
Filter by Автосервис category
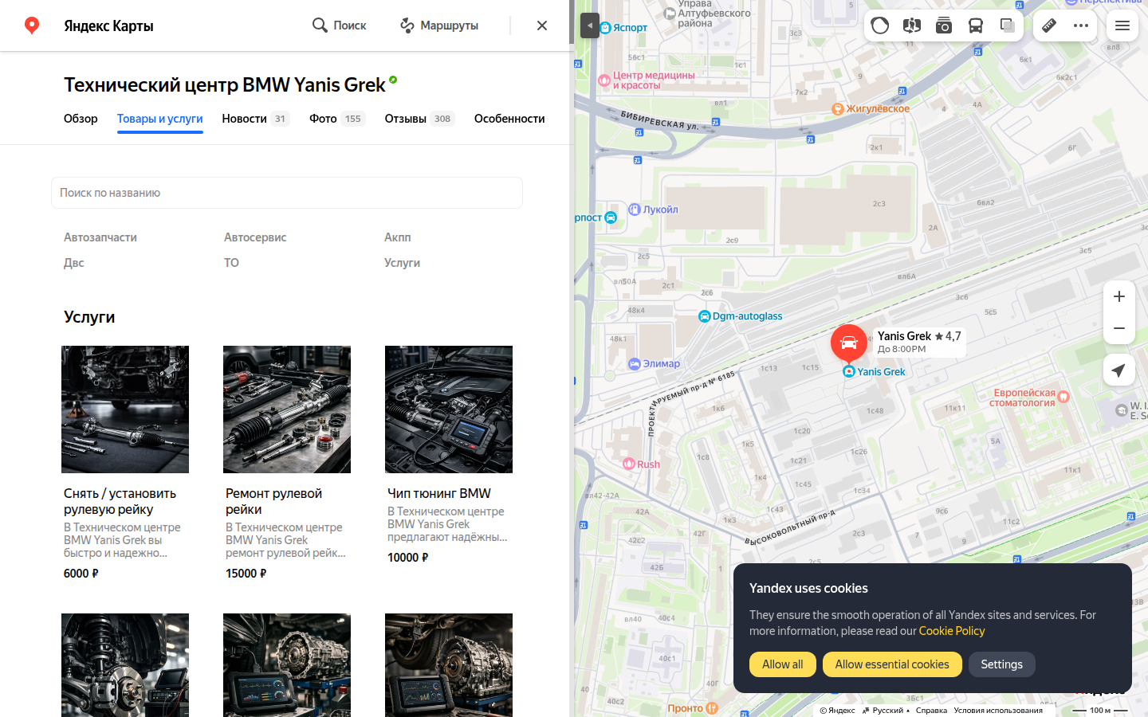[255, 237]
